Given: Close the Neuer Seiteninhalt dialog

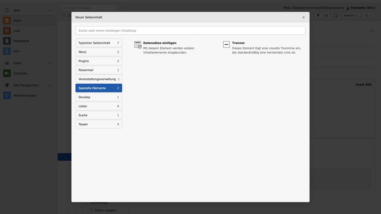Looking at the screenshot, I should tap(303, 17).
